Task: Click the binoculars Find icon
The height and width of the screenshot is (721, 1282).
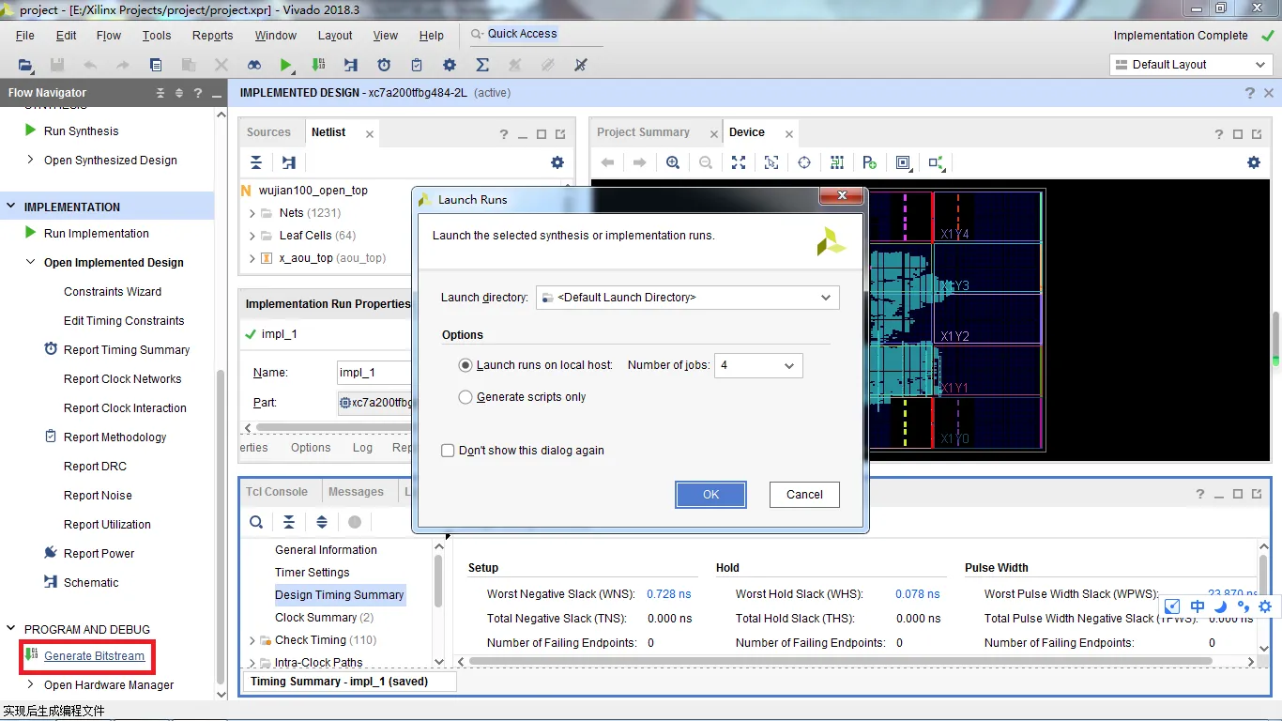Action: click(254, 65)
